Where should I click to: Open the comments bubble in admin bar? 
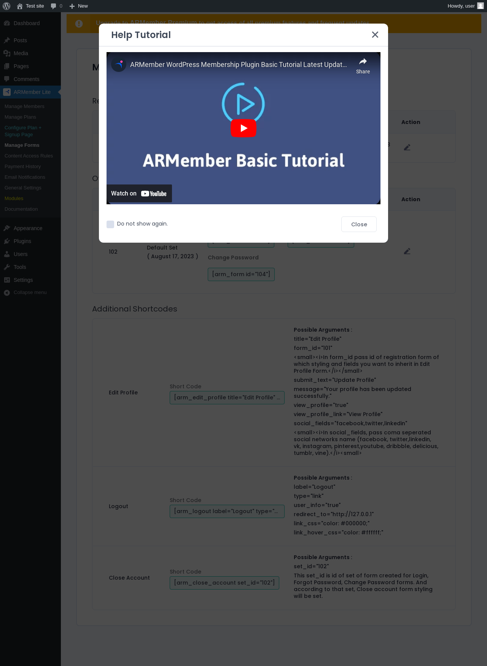[x=56, y=6]
